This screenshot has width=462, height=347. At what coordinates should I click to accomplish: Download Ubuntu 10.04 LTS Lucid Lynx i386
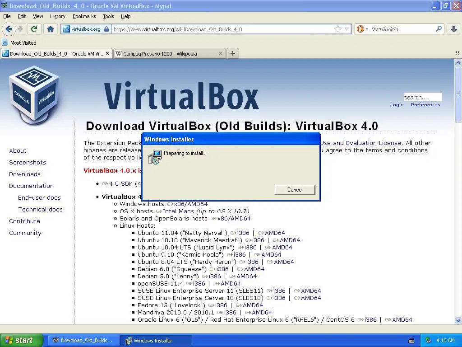(247, 248)
